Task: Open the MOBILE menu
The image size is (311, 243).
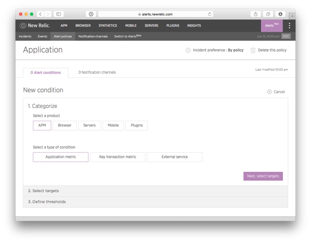Action: pyautogui.click(x=131, y=25)
